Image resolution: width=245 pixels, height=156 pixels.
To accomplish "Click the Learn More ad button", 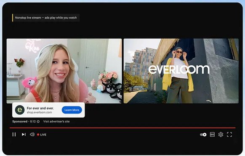I will pos(72,110).
